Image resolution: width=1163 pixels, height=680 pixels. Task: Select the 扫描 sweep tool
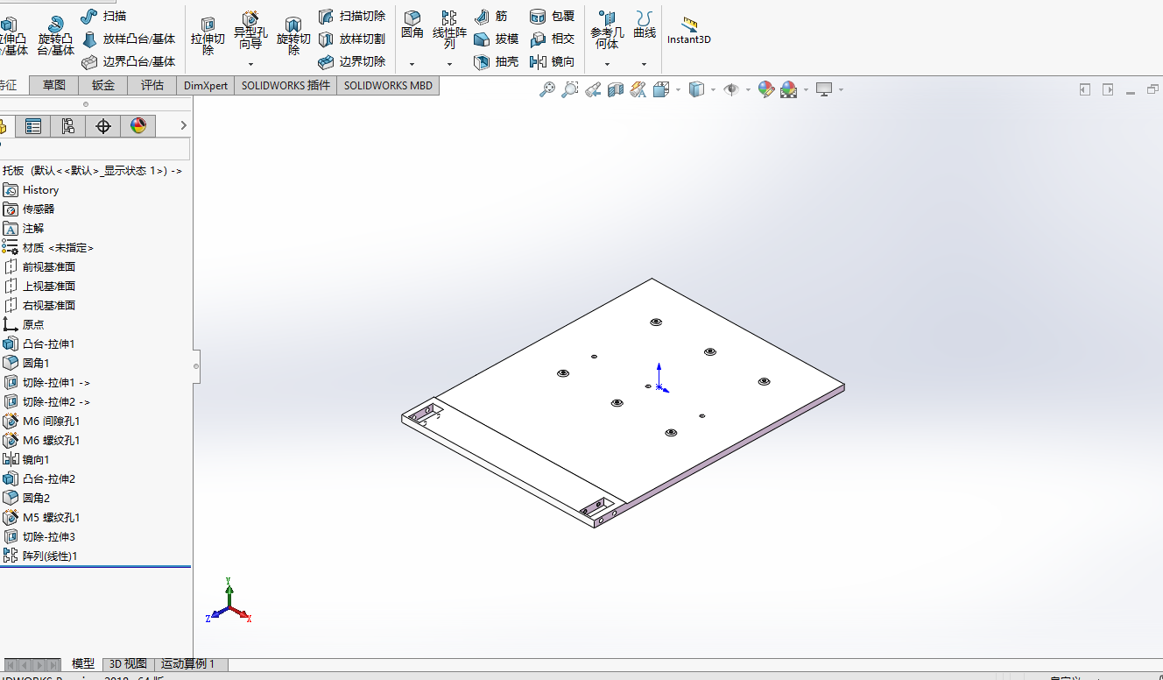pyautogui.click(x=103, y=16)
